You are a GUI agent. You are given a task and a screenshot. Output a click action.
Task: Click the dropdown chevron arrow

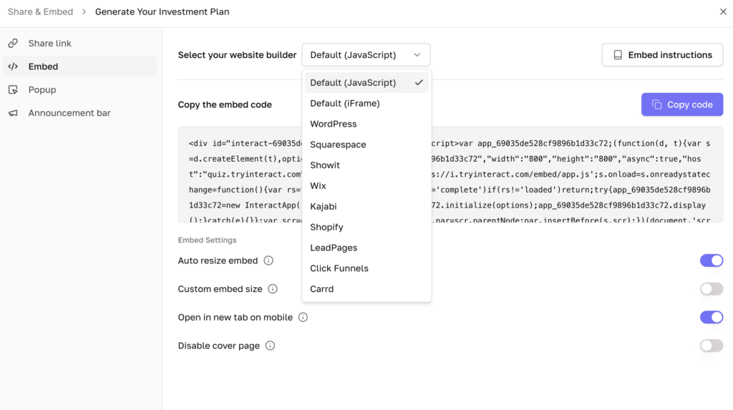click(417, 55)
